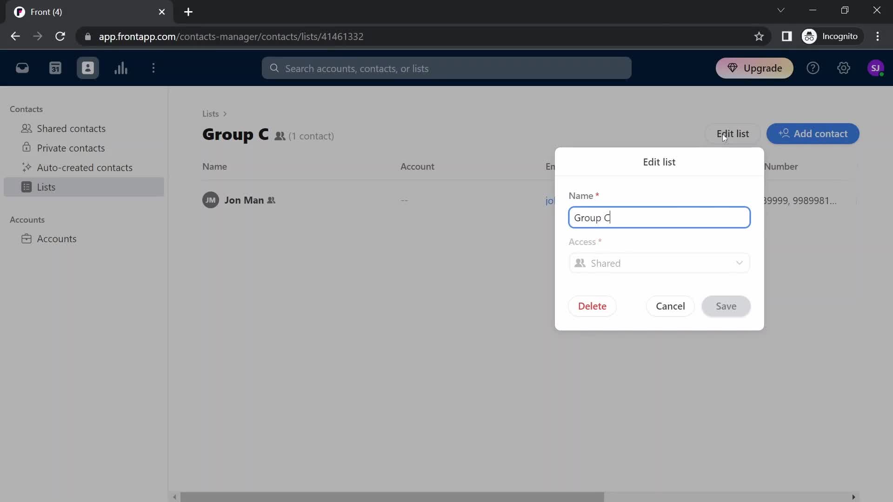
Task: Click the Delete button in Edit list
Action: [593, 306]
